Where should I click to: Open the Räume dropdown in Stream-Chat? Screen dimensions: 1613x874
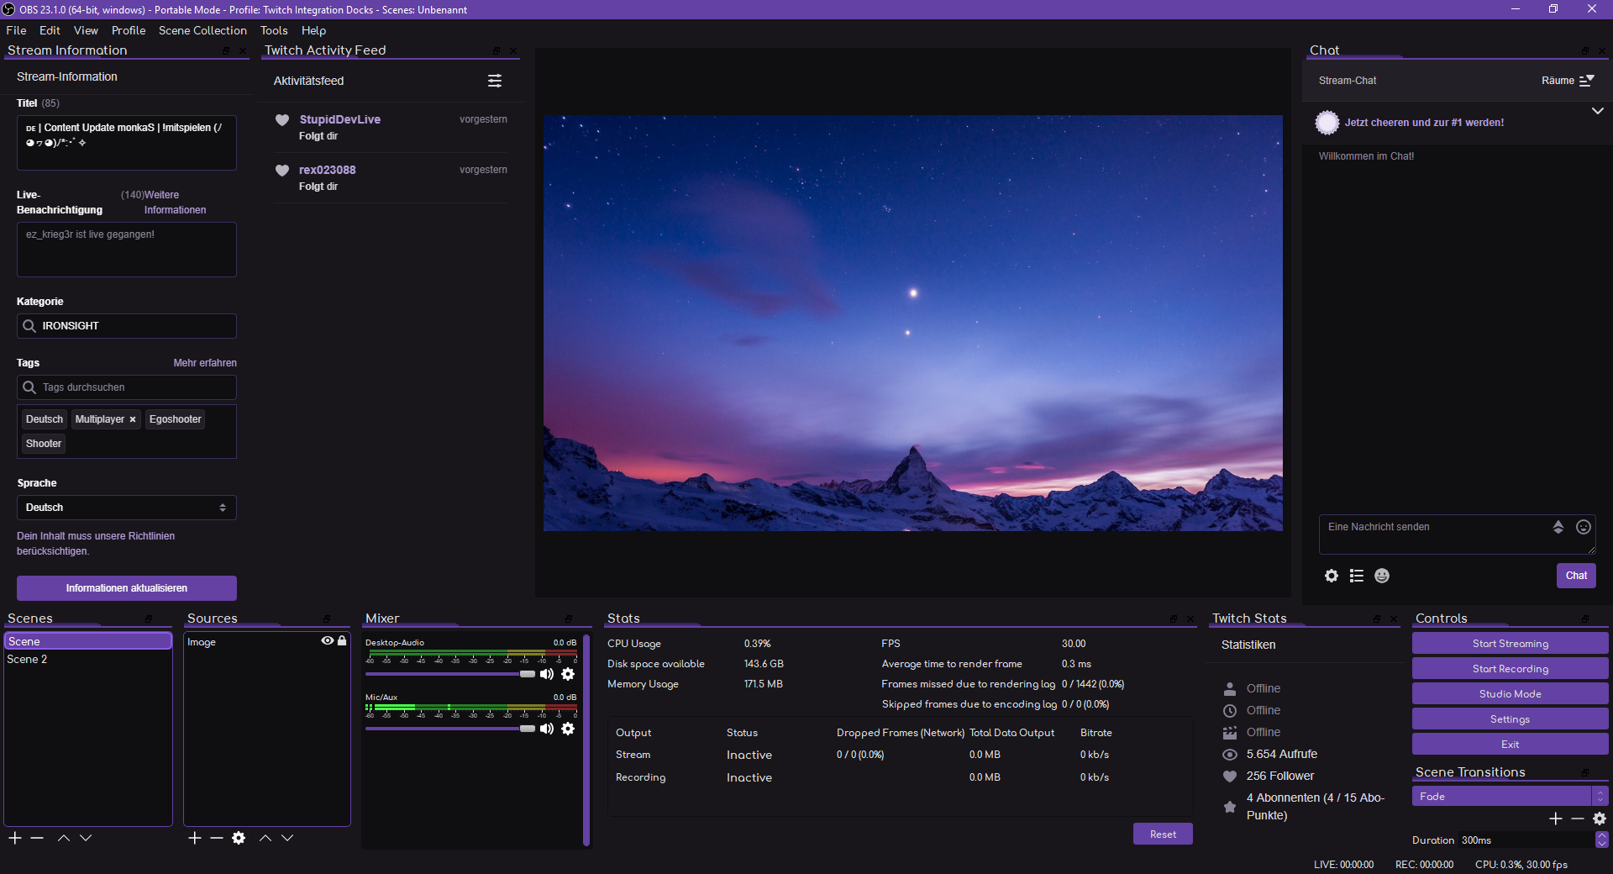(x=1568, y=81)
